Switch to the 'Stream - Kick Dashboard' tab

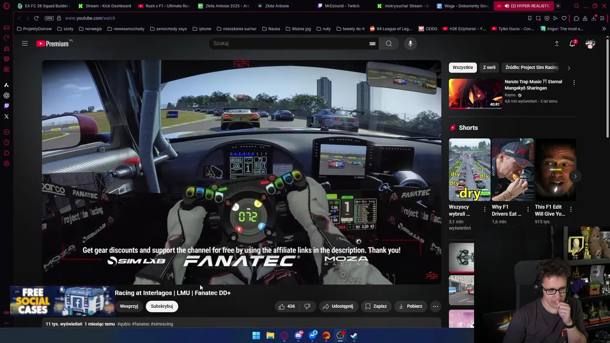pyautogui.click(x=105, y=6)
